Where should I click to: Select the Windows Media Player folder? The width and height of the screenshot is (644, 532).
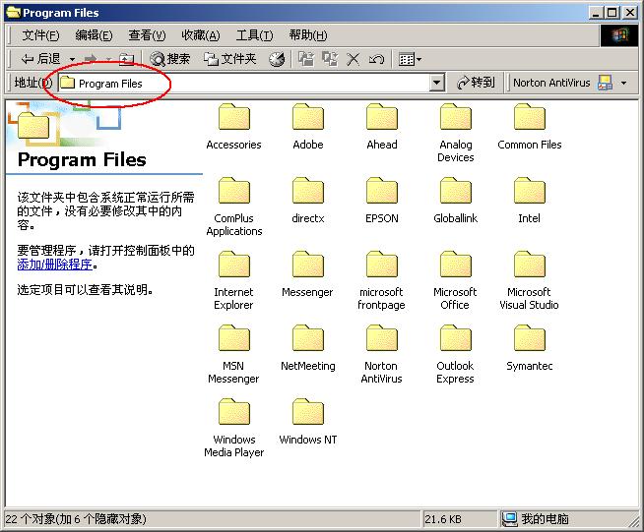234,429
